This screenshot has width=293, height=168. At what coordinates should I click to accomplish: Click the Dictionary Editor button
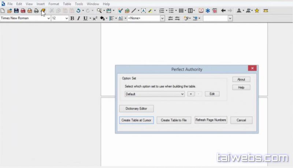(136, 109)
